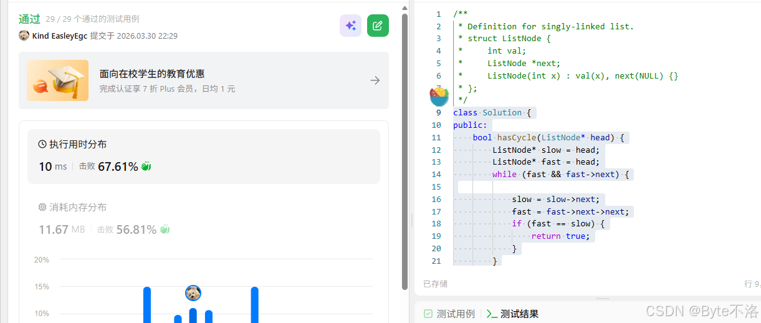This screenshot has height=323, width=761.
Task: Click the comment line struct ListNode
Action: point(505,38)
